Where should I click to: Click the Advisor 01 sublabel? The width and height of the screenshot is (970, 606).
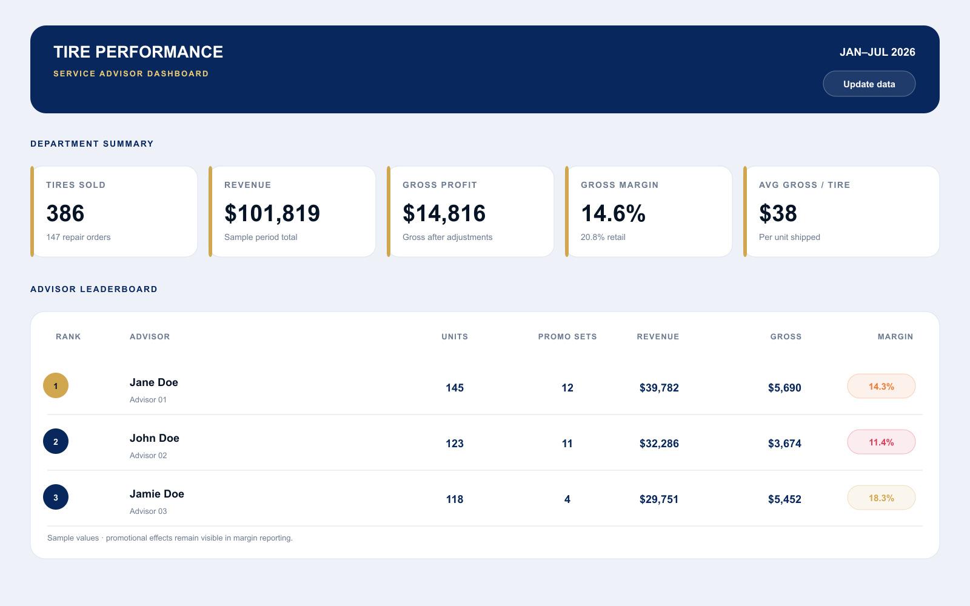pyautogui.click(x=148, y=399)
